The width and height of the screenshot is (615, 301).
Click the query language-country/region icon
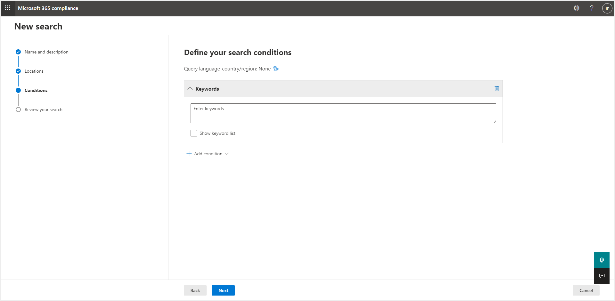click(x=276, y=69)
